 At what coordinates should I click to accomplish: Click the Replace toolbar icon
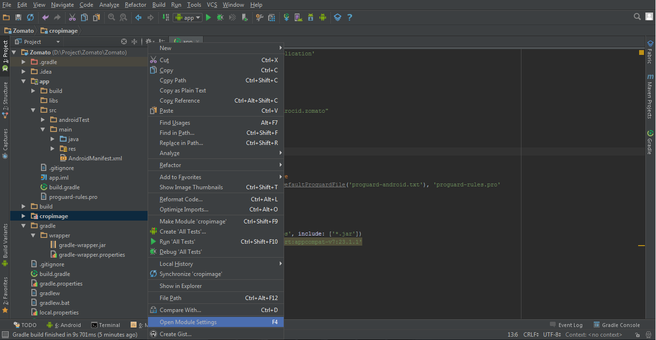[123, 17]
